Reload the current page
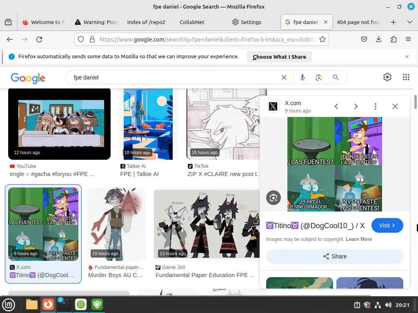 pyautogui.click(x=39, y=40)
